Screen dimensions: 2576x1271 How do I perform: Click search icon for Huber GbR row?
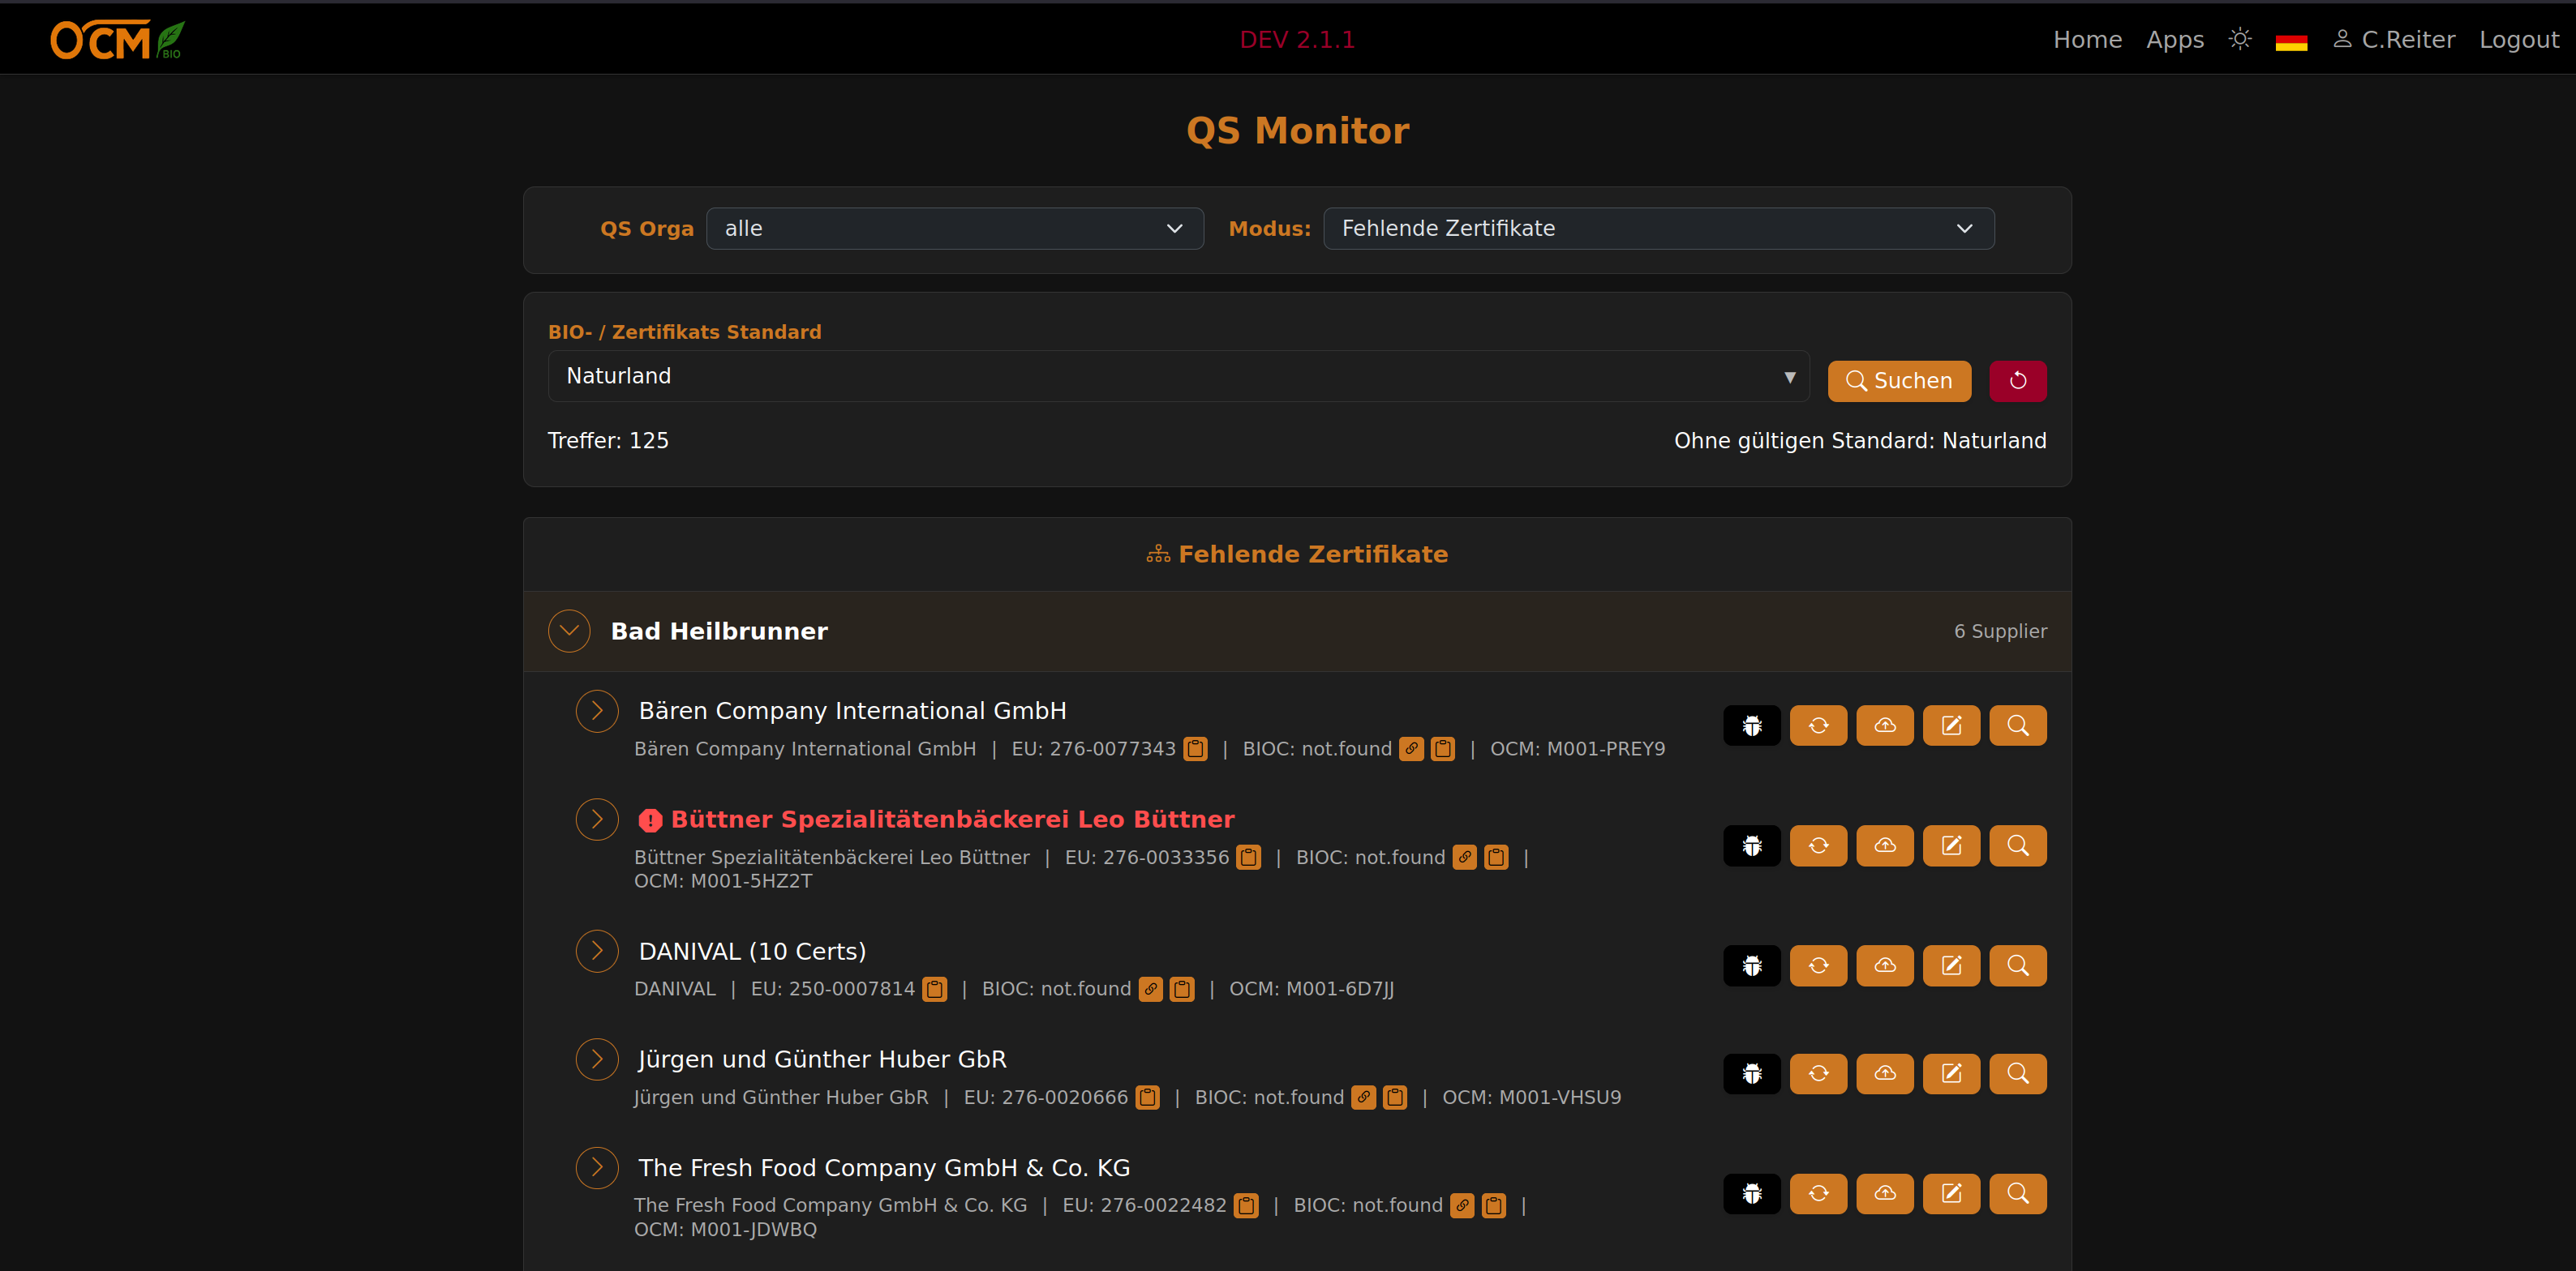[x=2017, y=1074]
